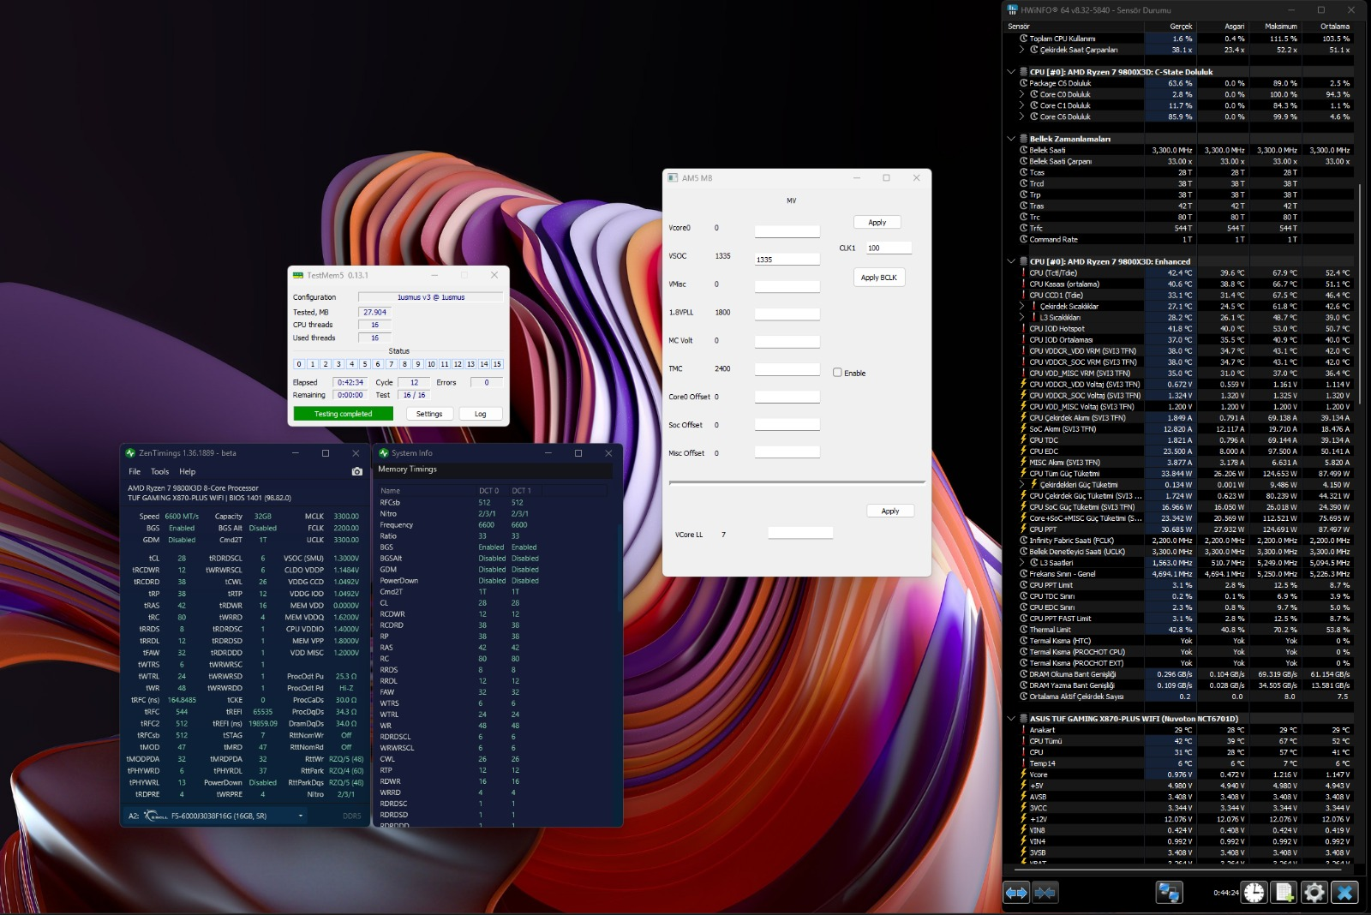Open the Tools menu in ZenTimings
The image size is (1371, 915).
click(x=160, y=471)
